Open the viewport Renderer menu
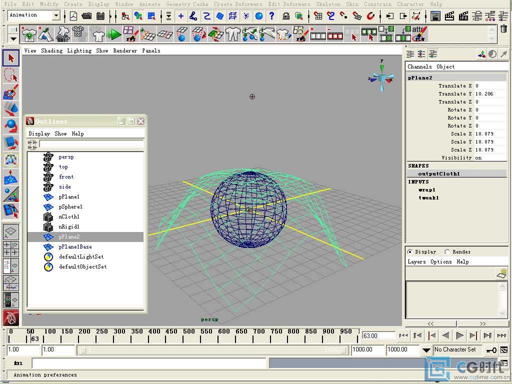The width and height of the screenshot is (512, 384). pyautogui.click(x=125, y=50)
